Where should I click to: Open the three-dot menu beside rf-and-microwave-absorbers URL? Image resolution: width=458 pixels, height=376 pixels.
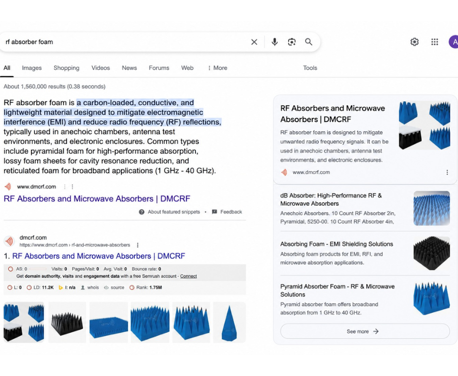137,245
